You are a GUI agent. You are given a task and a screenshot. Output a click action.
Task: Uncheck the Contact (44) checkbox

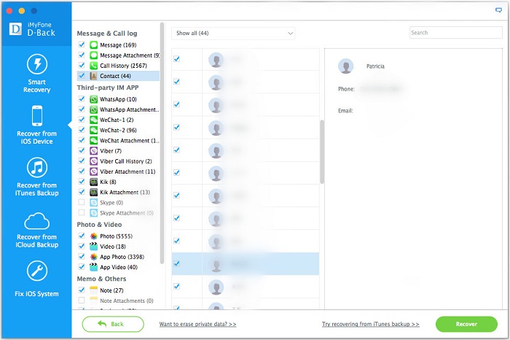(82, 76)
